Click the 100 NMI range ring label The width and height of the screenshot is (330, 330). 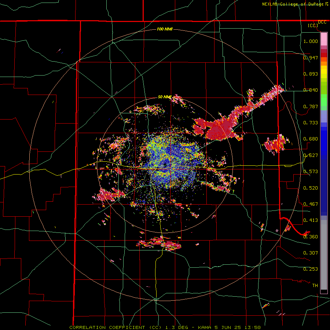click(x=165, y=29)
